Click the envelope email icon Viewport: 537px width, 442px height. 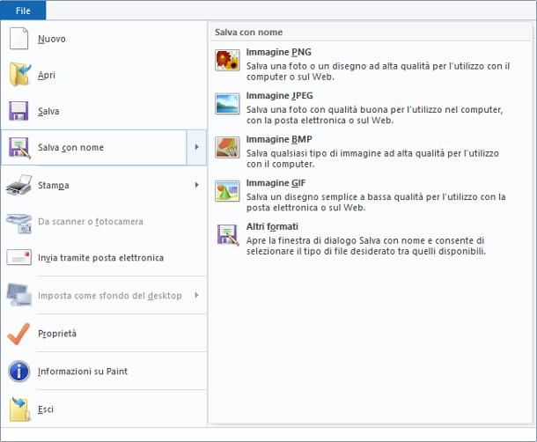pyautogui.click(x=18, y=257)
